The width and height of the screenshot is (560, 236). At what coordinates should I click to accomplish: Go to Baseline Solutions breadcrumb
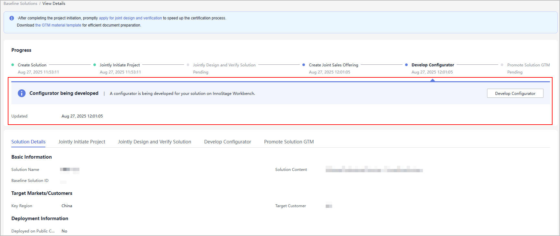(x=20, y=4)
